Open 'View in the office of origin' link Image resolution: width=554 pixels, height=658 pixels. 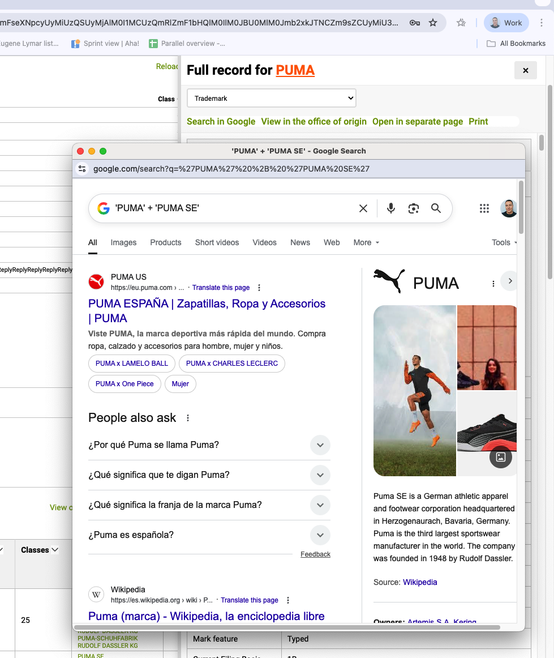coord(313,122)
